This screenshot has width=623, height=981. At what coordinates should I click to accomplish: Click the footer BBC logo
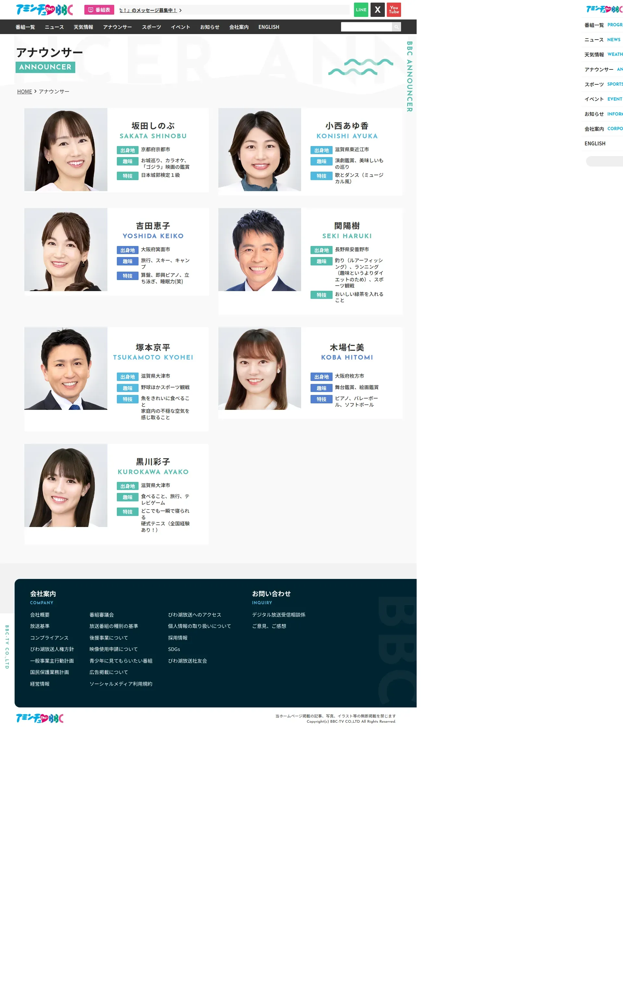(x=40, y=718)
